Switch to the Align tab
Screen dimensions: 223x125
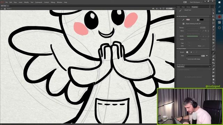tap(183, 7)
